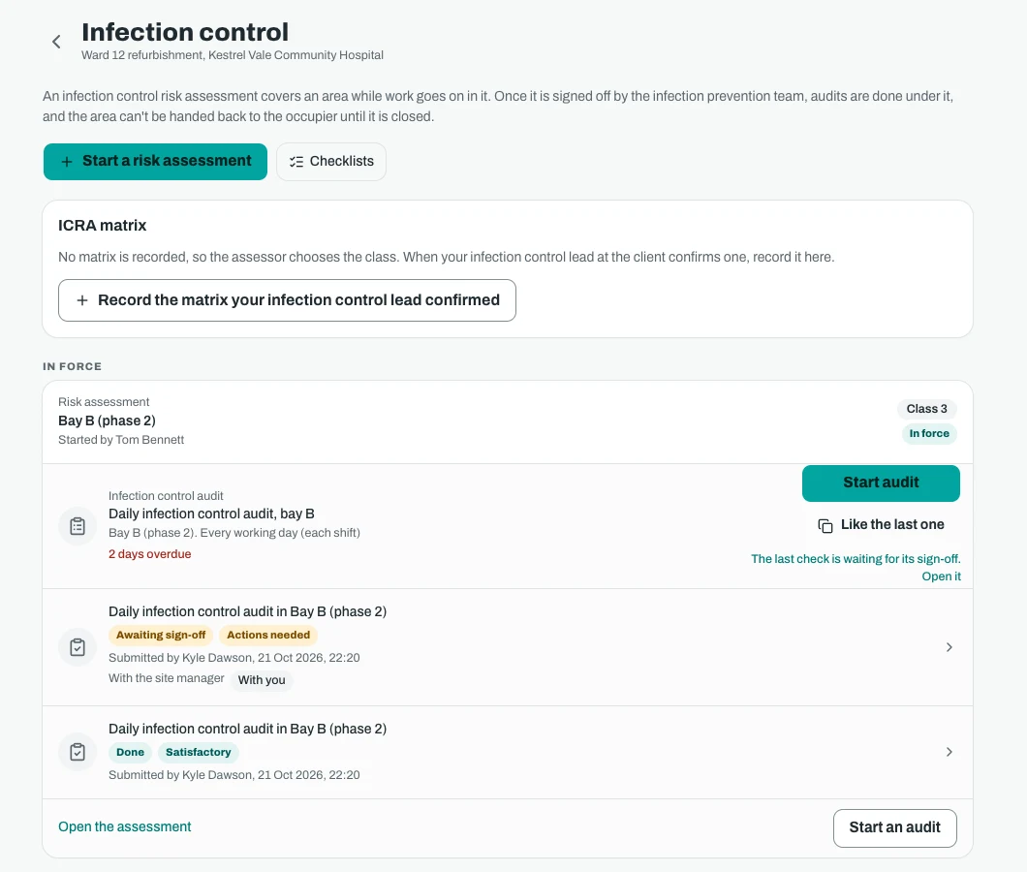Click the Ward 12 refurbishment subtitle
Screen dimensions: 1027x872
pyautogui.click(x=232, y=55)
